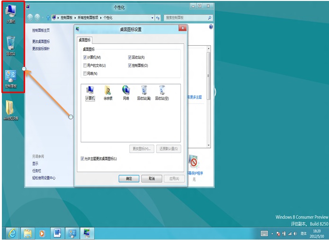
Task: Click the 确定 button
Action: click(129, 179)
